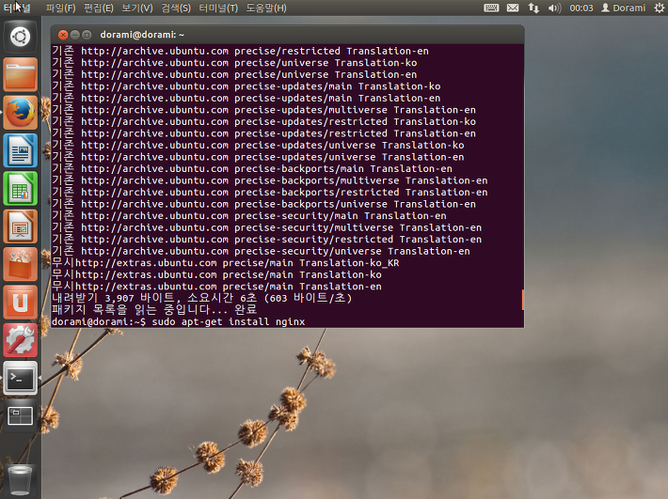
Task: Open LibreOffice Calc spreadsheet icon
Action: click(x=20, y=189)
